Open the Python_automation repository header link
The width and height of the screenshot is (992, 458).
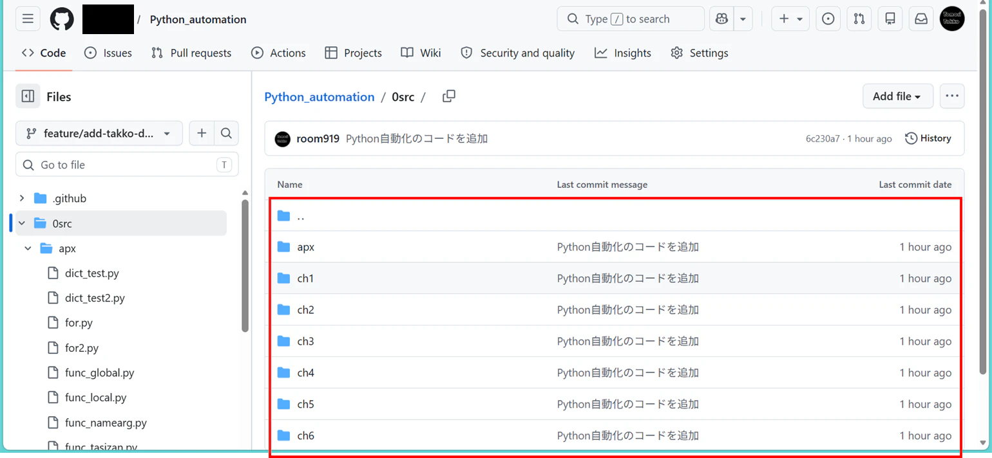pos(198,19)
